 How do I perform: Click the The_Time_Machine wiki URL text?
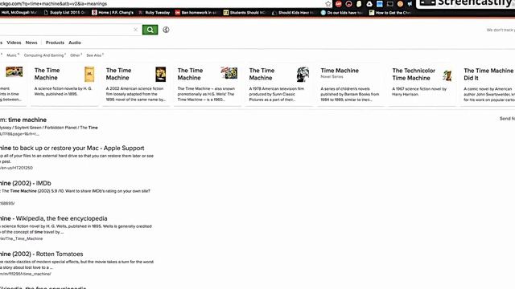(22, 238)
